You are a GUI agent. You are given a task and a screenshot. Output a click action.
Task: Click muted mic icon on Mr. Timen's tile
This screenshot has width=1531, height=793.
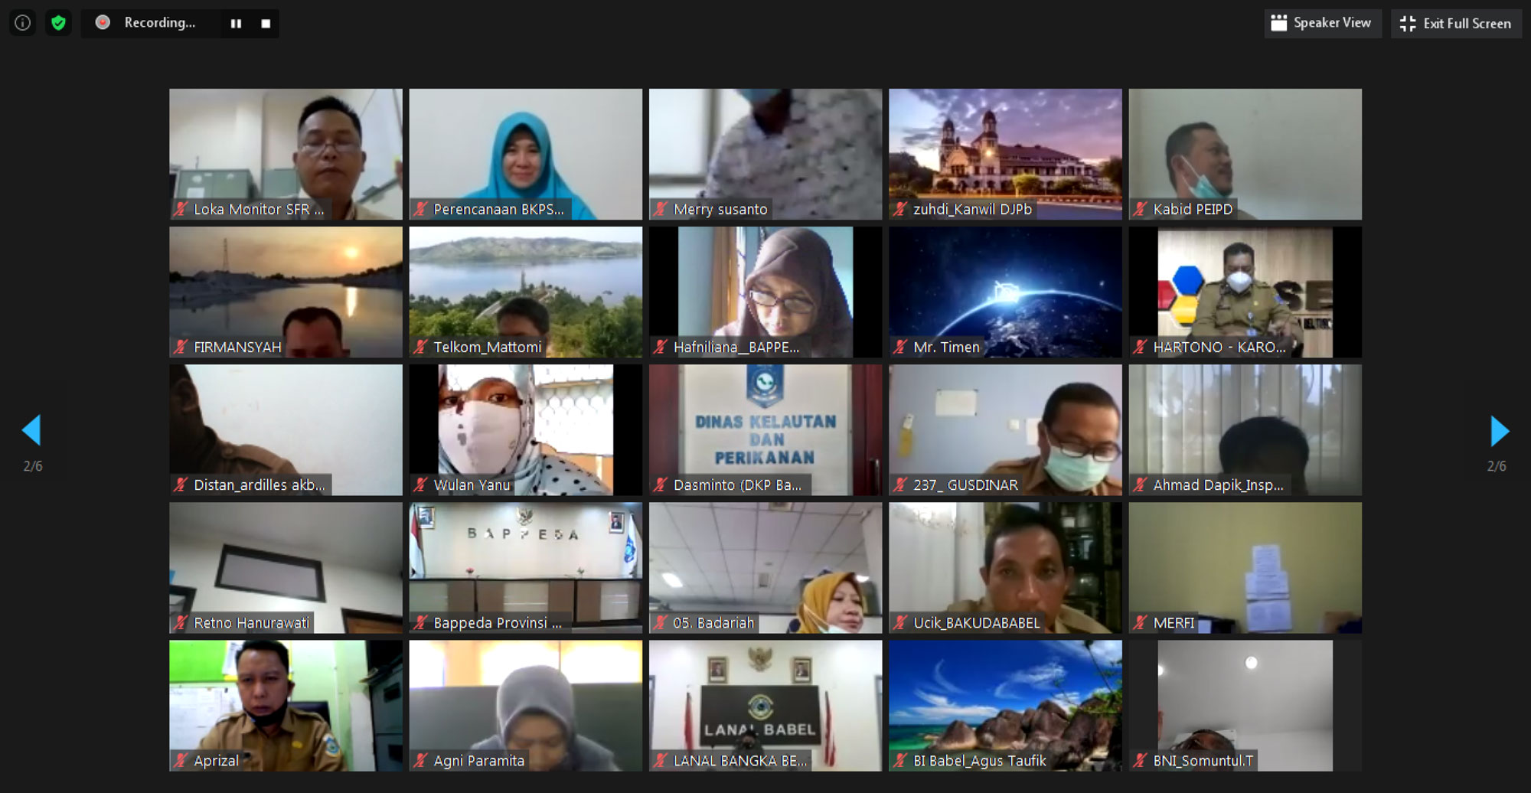900,347
